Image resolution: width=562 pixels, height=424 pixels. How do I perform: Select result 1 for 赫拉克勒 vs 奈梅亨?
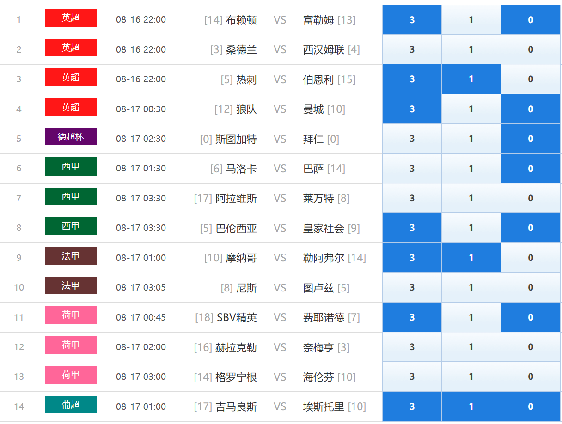tap(471, 347)
